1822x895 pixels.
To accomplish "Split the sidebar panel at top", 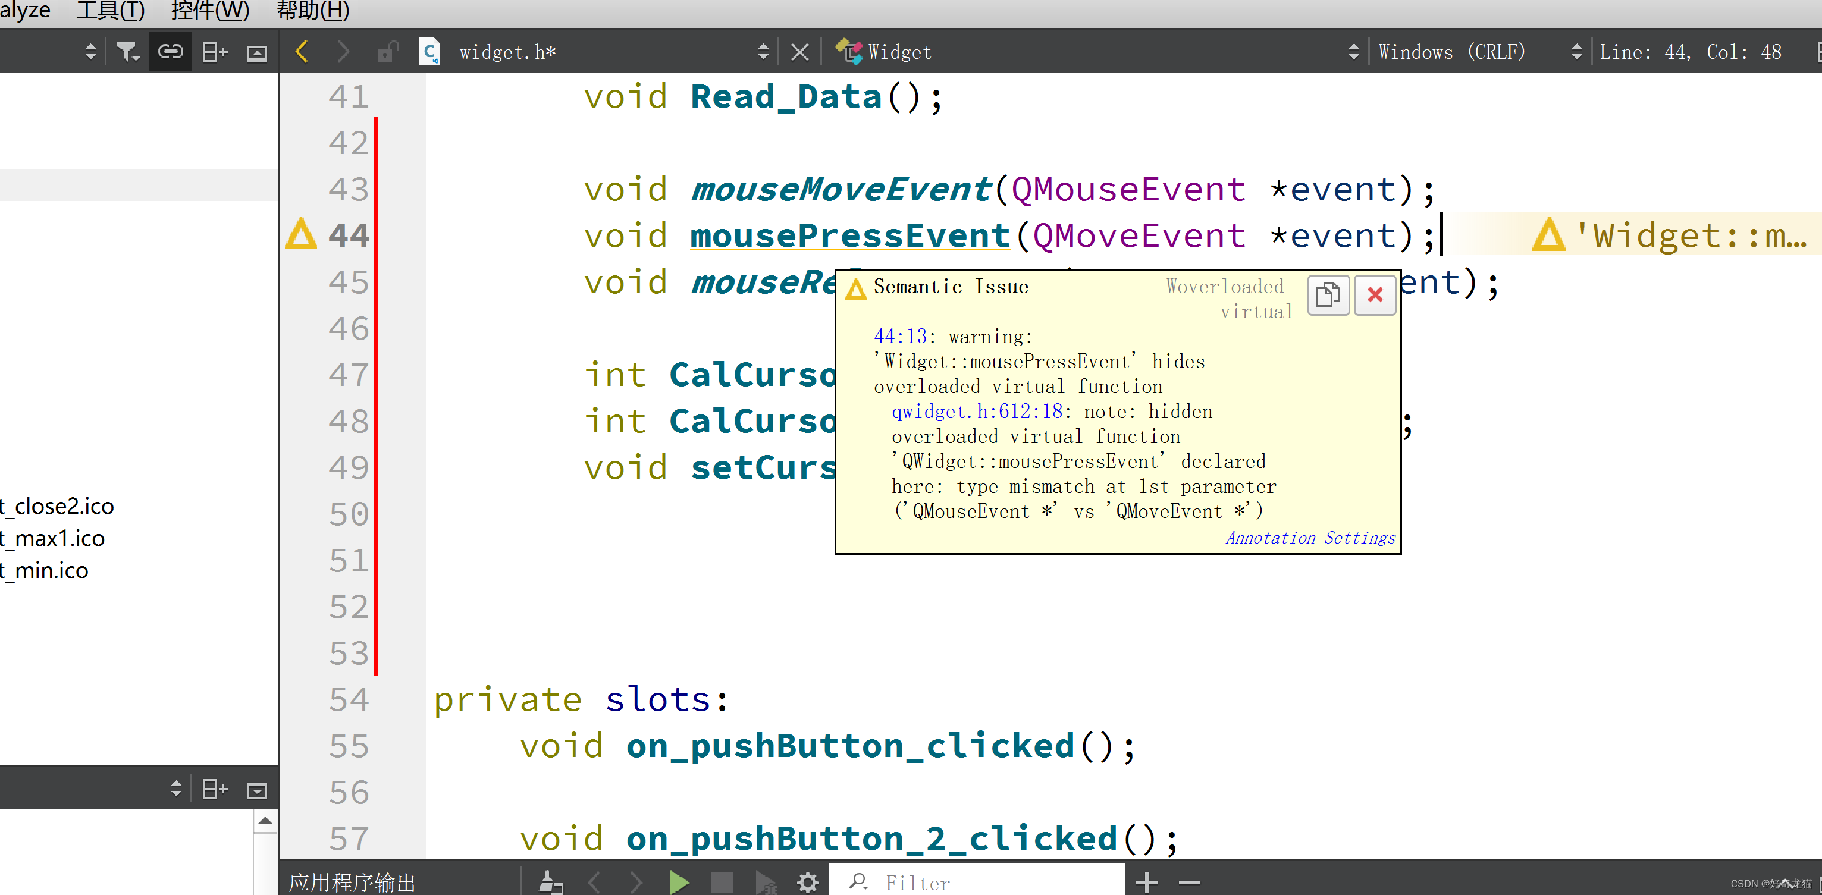I will point(214,52).
